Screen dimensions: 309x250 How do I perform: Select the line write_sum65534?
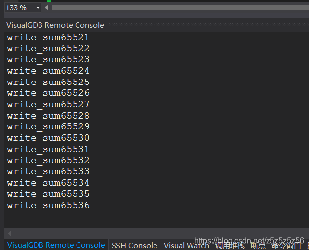[48, 183]
